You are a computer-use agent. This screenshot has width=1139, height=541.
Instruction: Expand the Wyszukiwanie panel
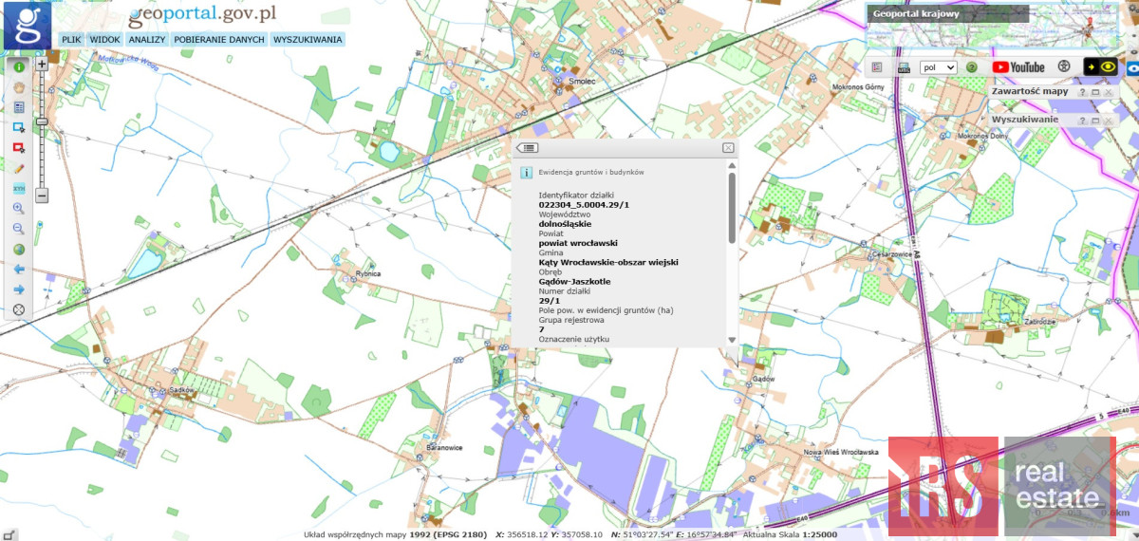1094,121
